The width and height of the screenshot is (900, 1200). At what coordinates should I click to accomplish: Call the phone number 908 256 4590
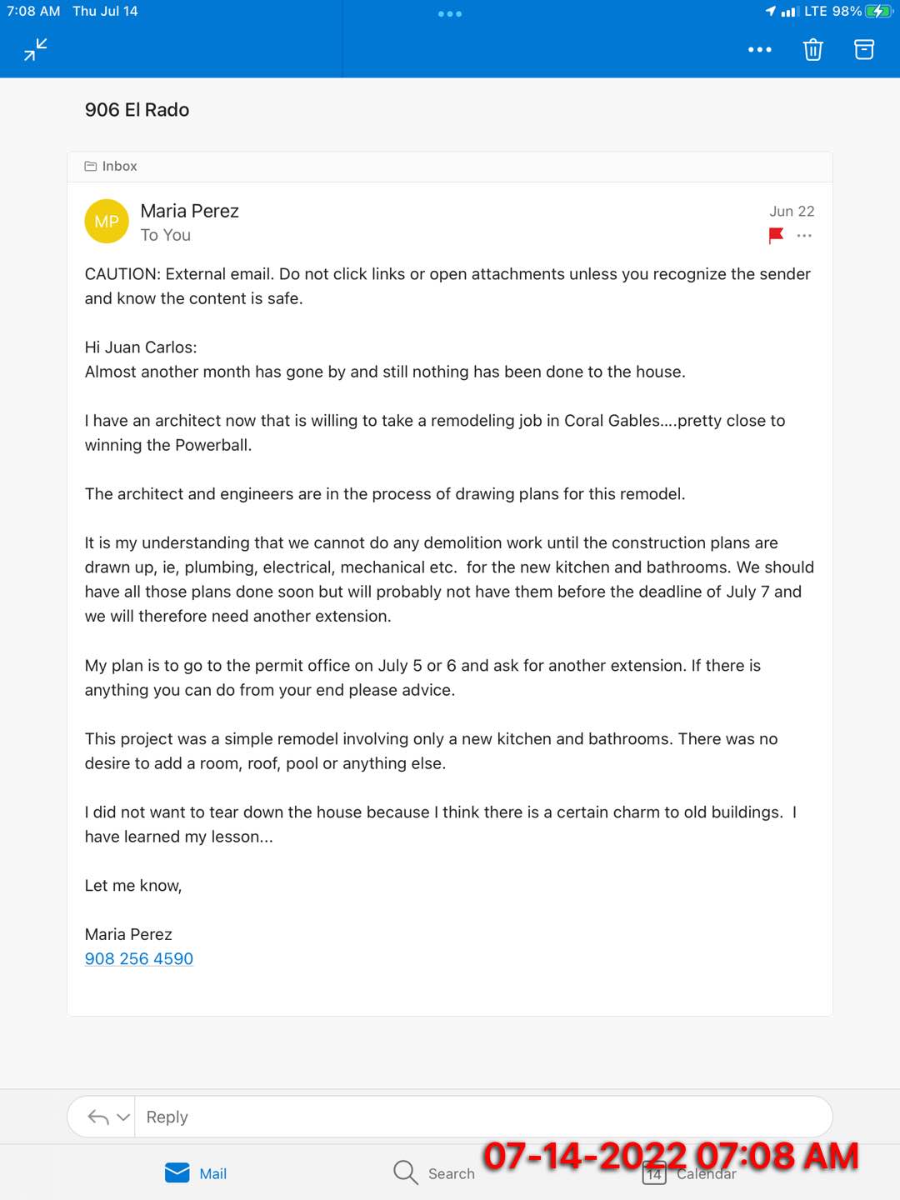click(139, 958)
